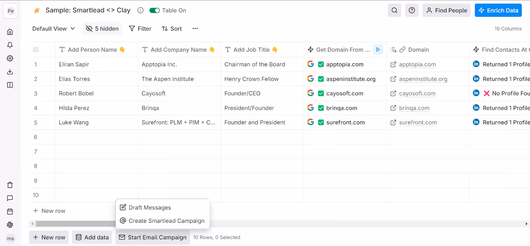Open settings gear in sidebar
Screen dimensions: 530x246
(x=10, y=58)
